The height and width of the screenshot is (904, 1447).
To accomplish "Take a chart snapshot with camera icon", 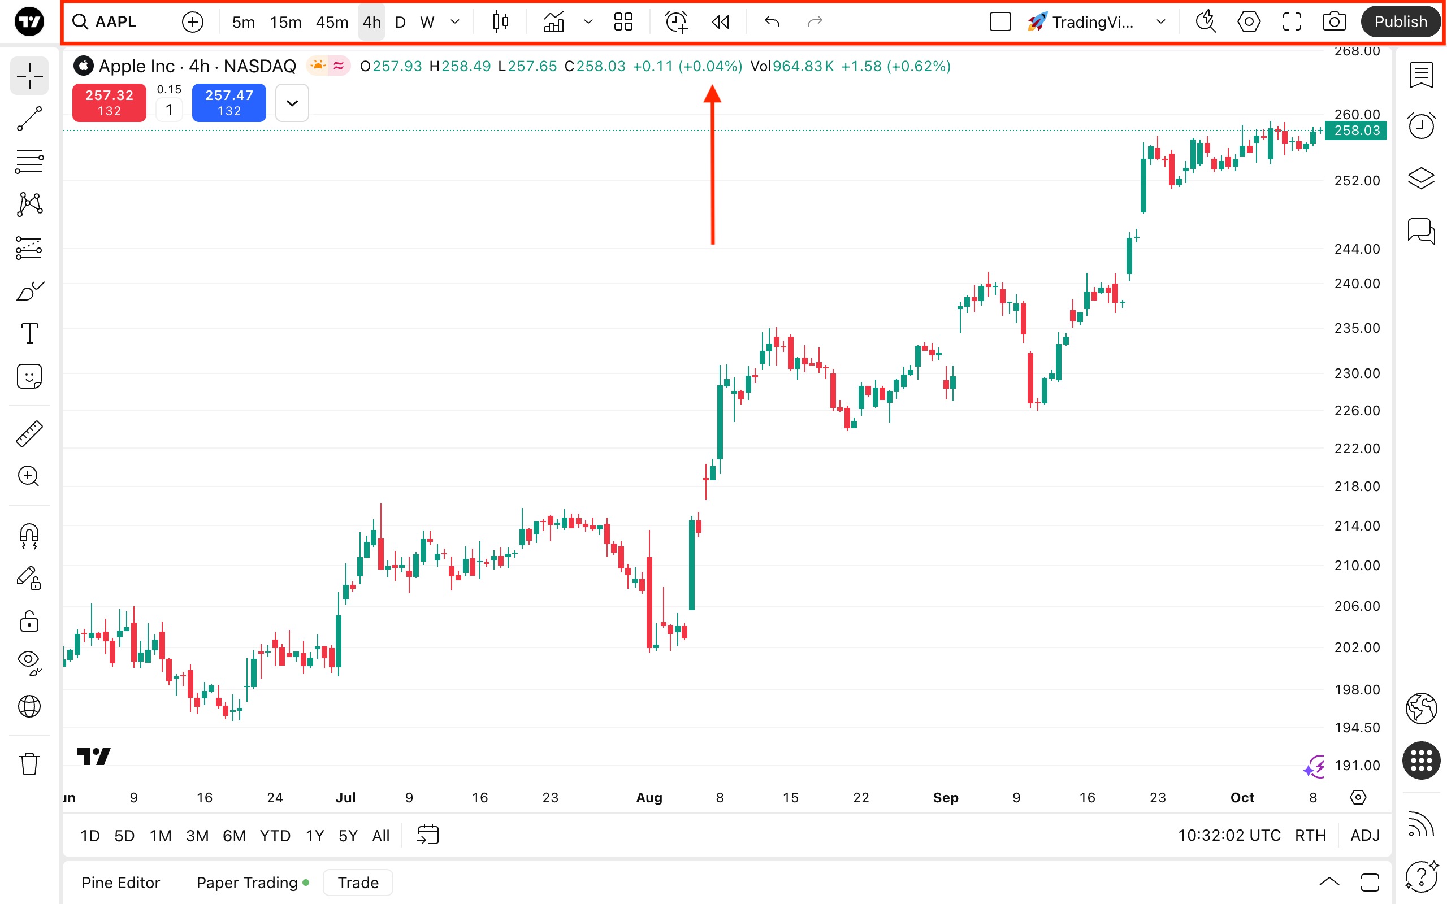I will (x=1334, y=22).
